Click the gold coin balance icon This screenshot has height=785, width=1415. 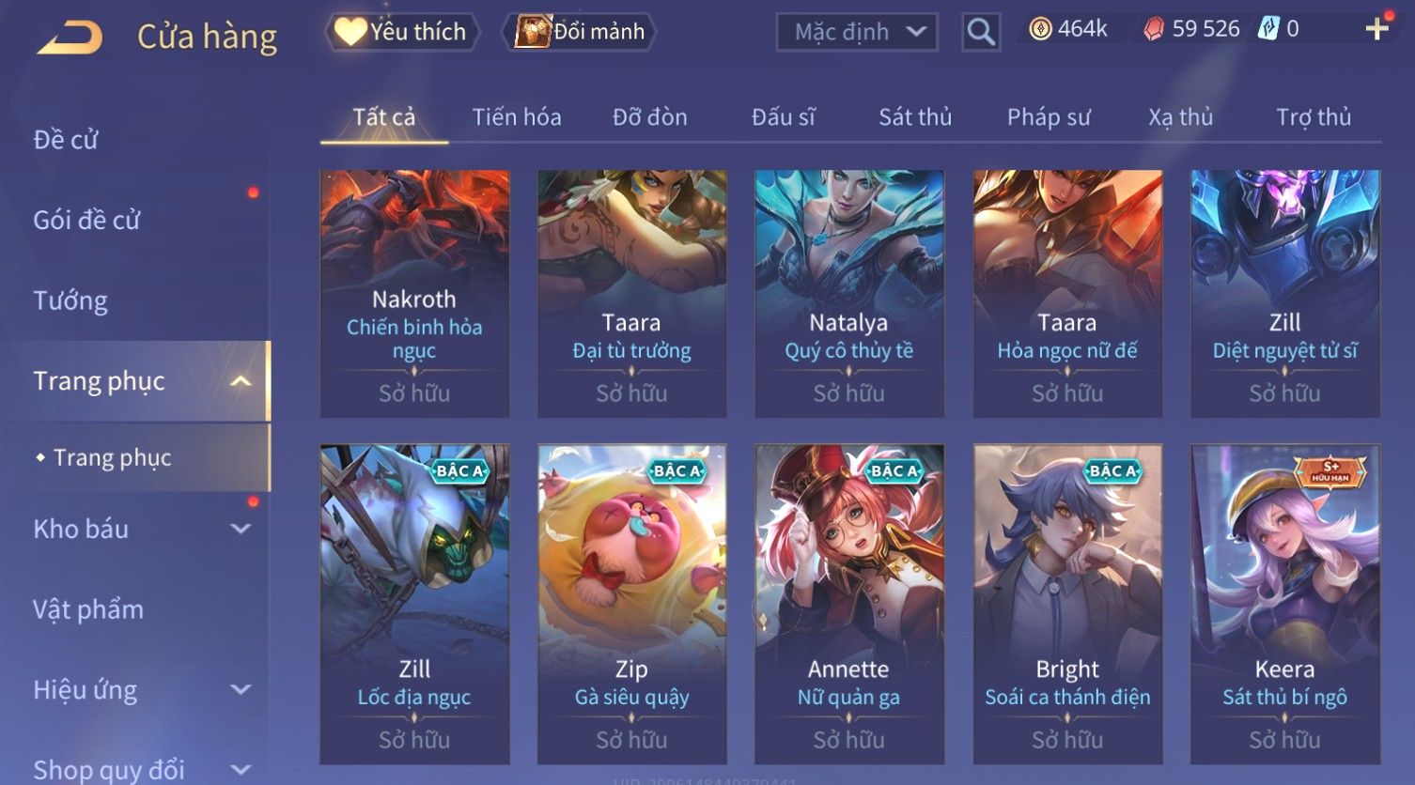point(1040,29)
